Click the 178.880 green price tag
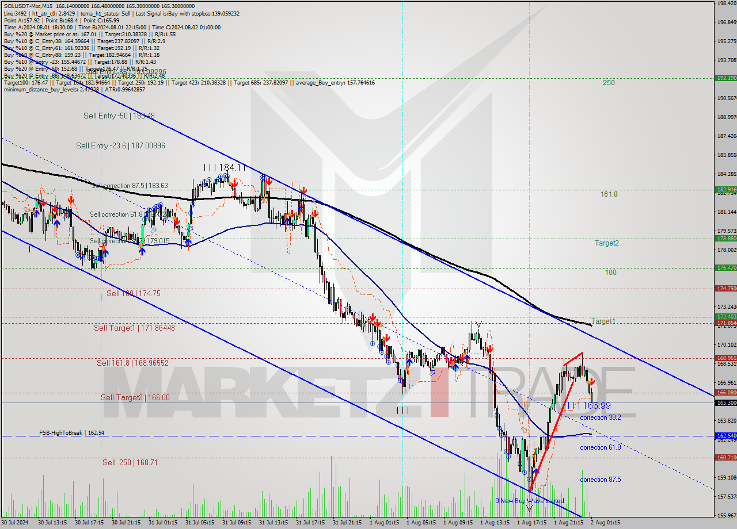The height and width of the screenshot is (529, 737). pyautogui.click(x=725, y=238)
